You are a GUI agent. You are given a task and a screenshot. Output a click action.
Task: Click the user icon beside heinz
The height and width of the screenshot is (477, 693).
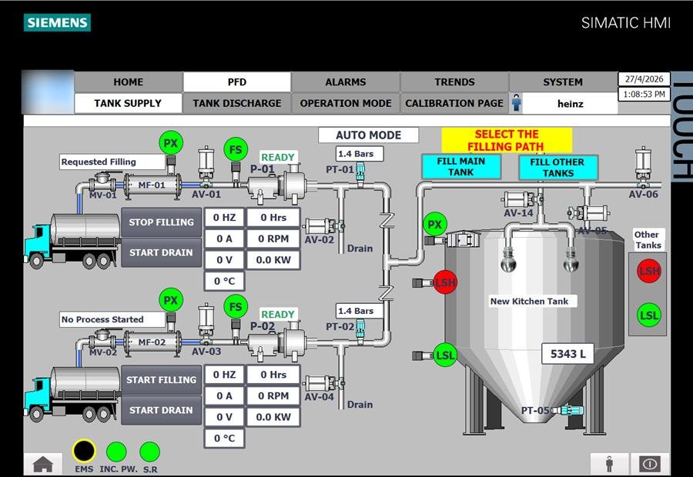516,103
